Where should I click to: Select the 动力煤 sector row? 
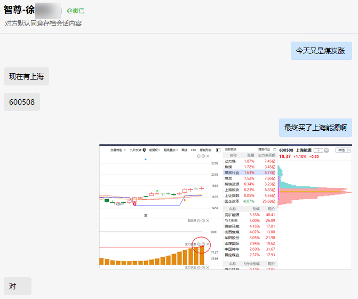[x=250, y=161]
